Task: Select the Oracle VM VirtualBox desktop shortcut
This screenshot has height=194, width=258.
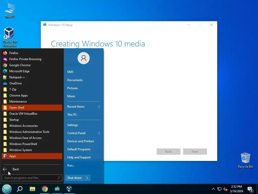Action: pyautogui.click(x=9, y=37)
